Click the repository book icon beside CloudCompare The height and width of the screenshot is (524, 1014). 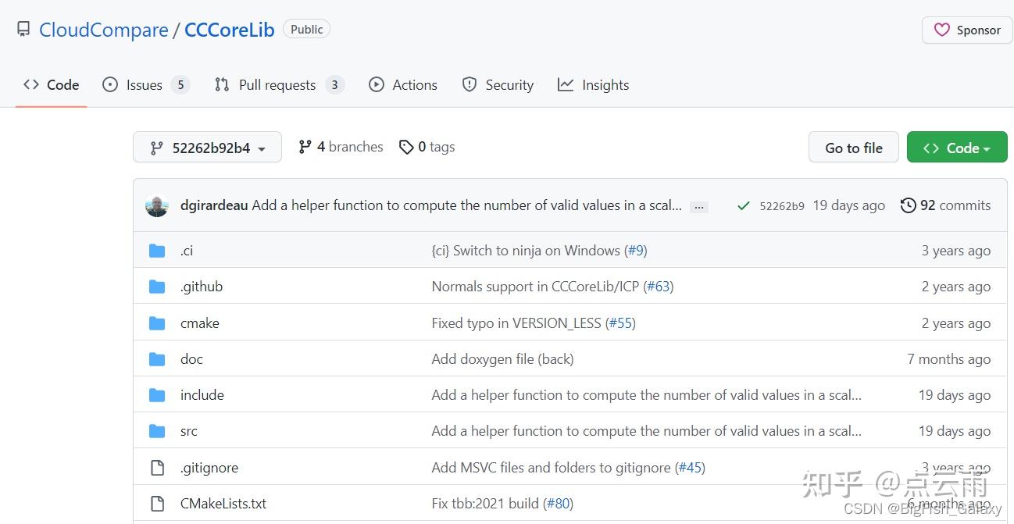coord(23,30)
